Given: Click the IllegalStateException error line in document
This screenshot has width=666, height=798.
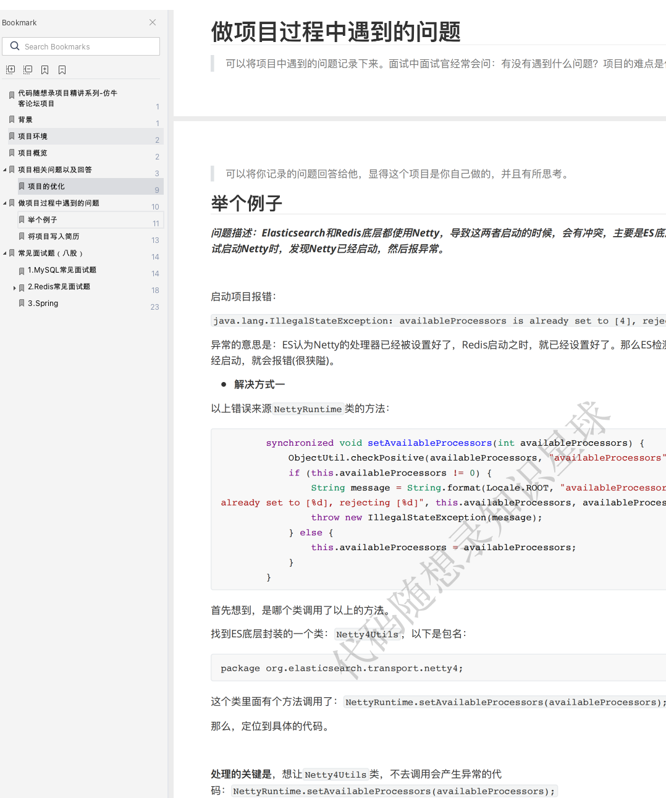Looking at the screenshot, I should point(439,321).
